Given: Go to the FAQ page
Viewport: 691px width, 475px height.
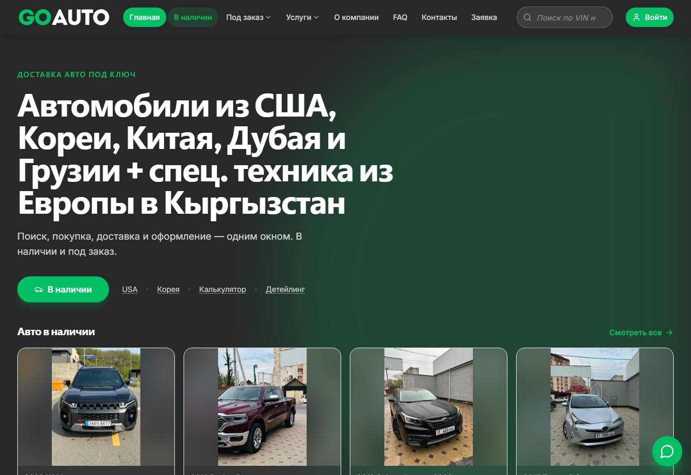Looking at the screenshot, I should [x=400, y=17].
